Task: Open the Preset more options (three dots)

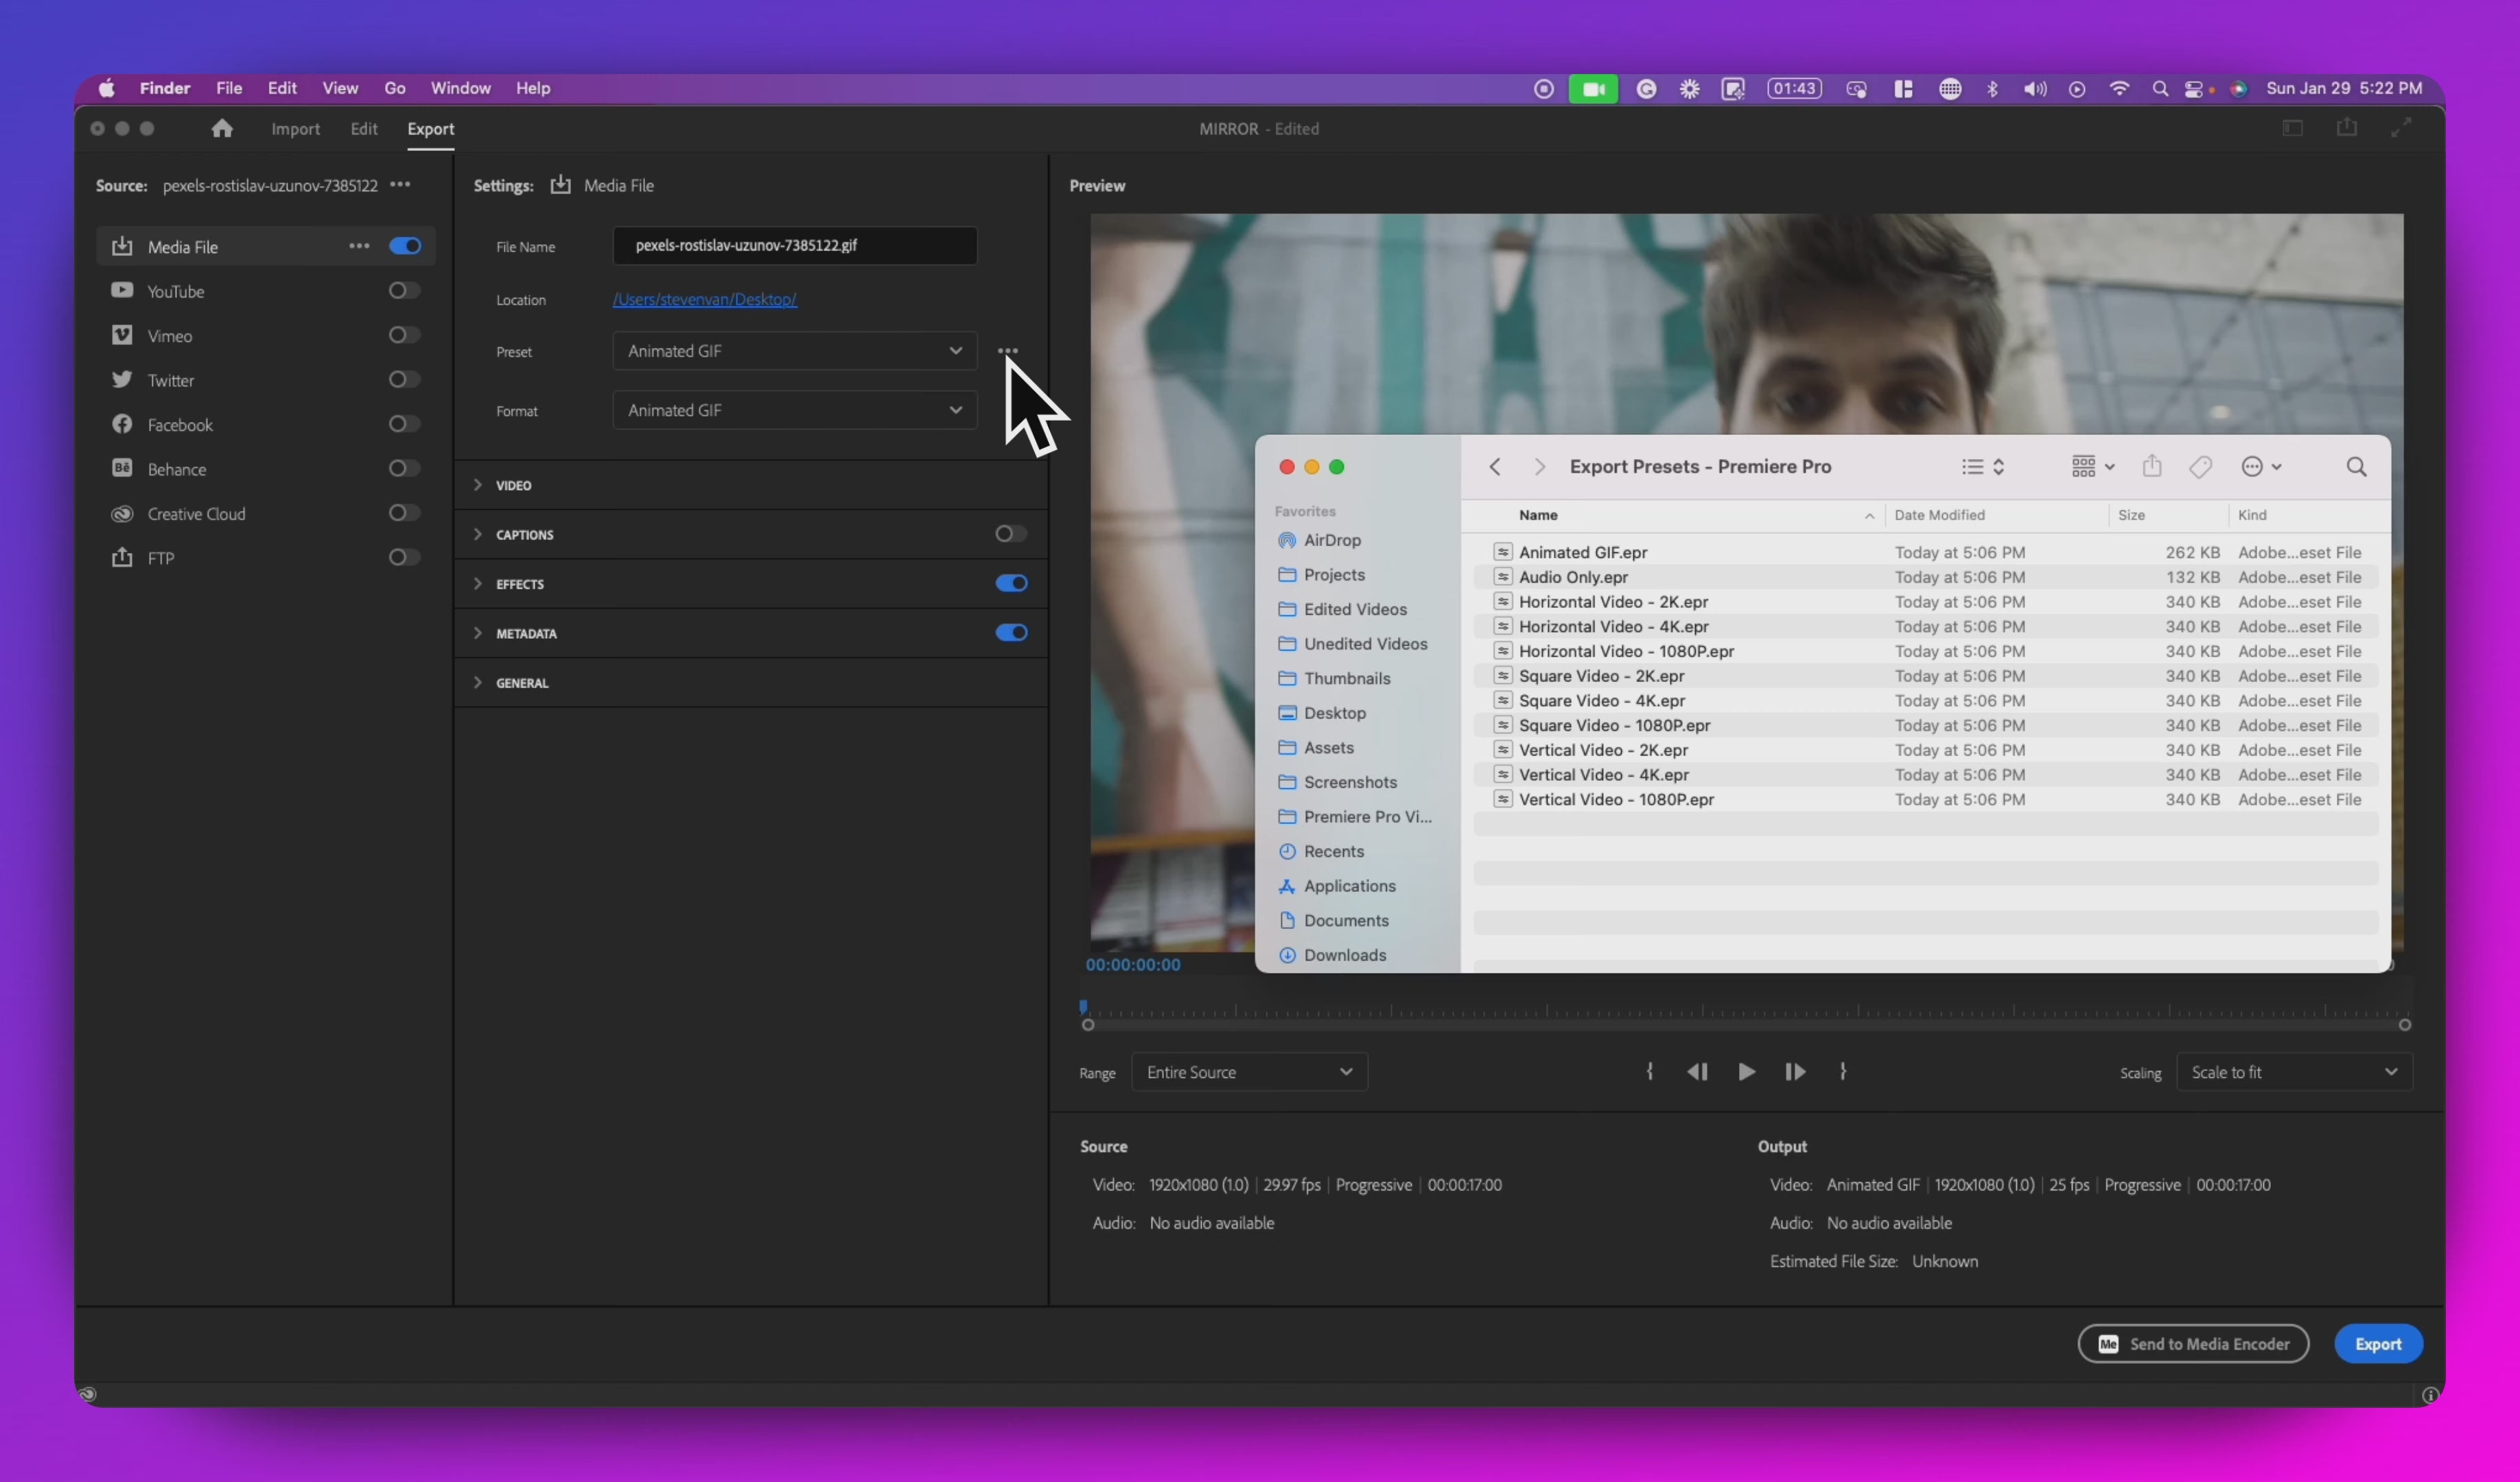Action: (1007, 351)
